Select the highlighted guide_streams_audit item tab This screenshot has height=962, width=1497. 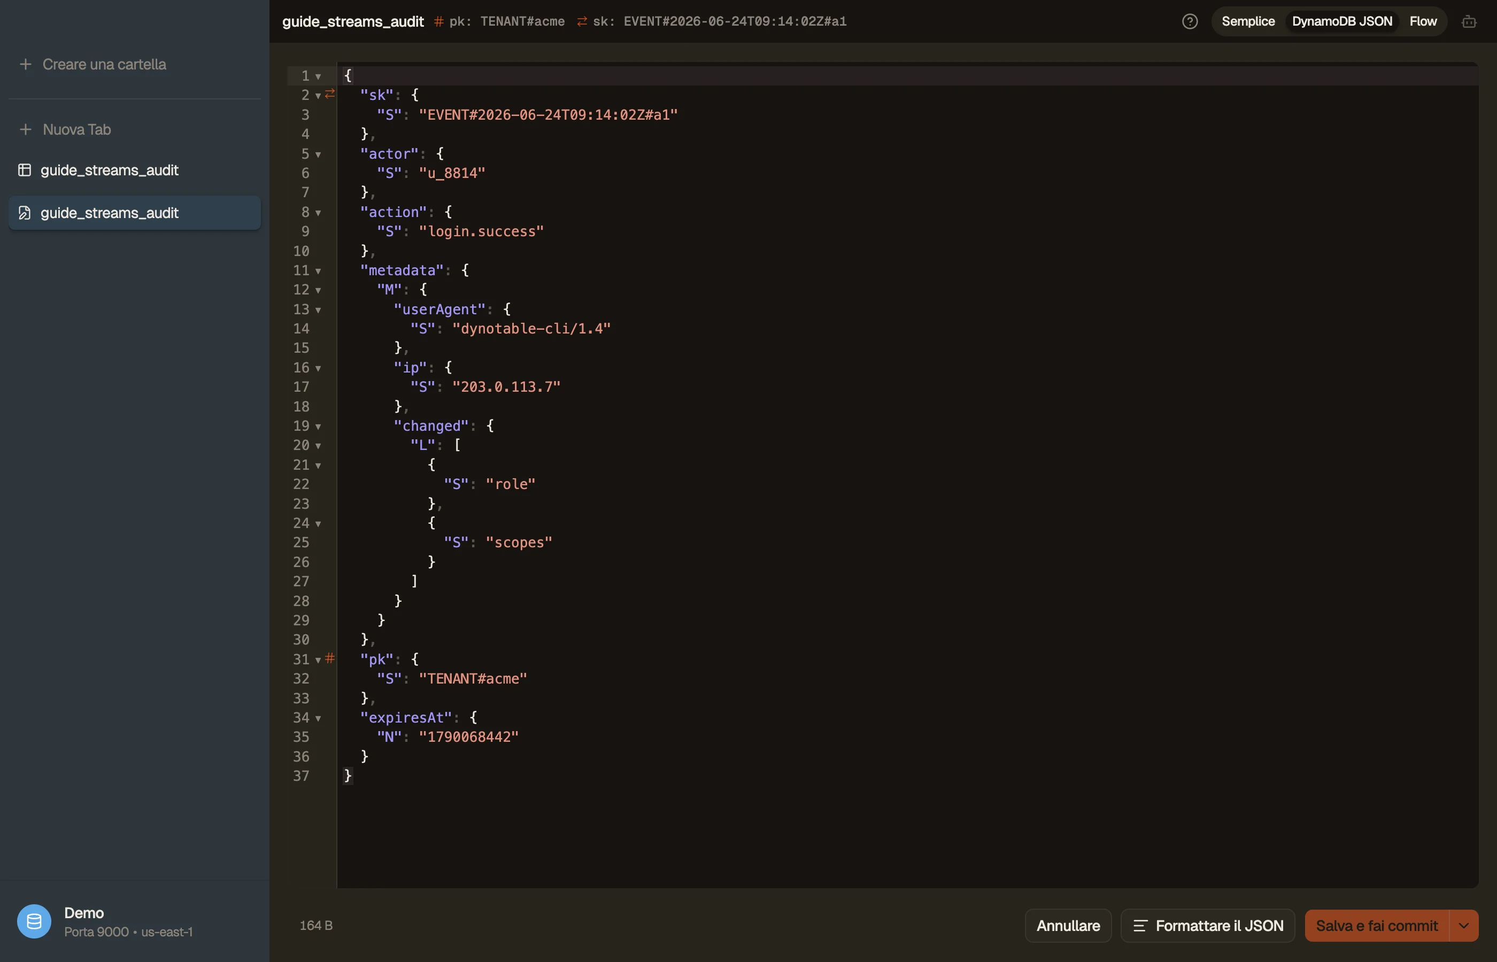coord(134,213)
